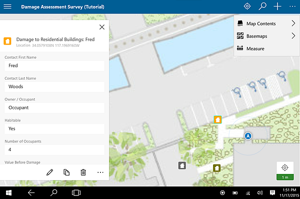Open the hamburger menu

[x=7, y=7]
